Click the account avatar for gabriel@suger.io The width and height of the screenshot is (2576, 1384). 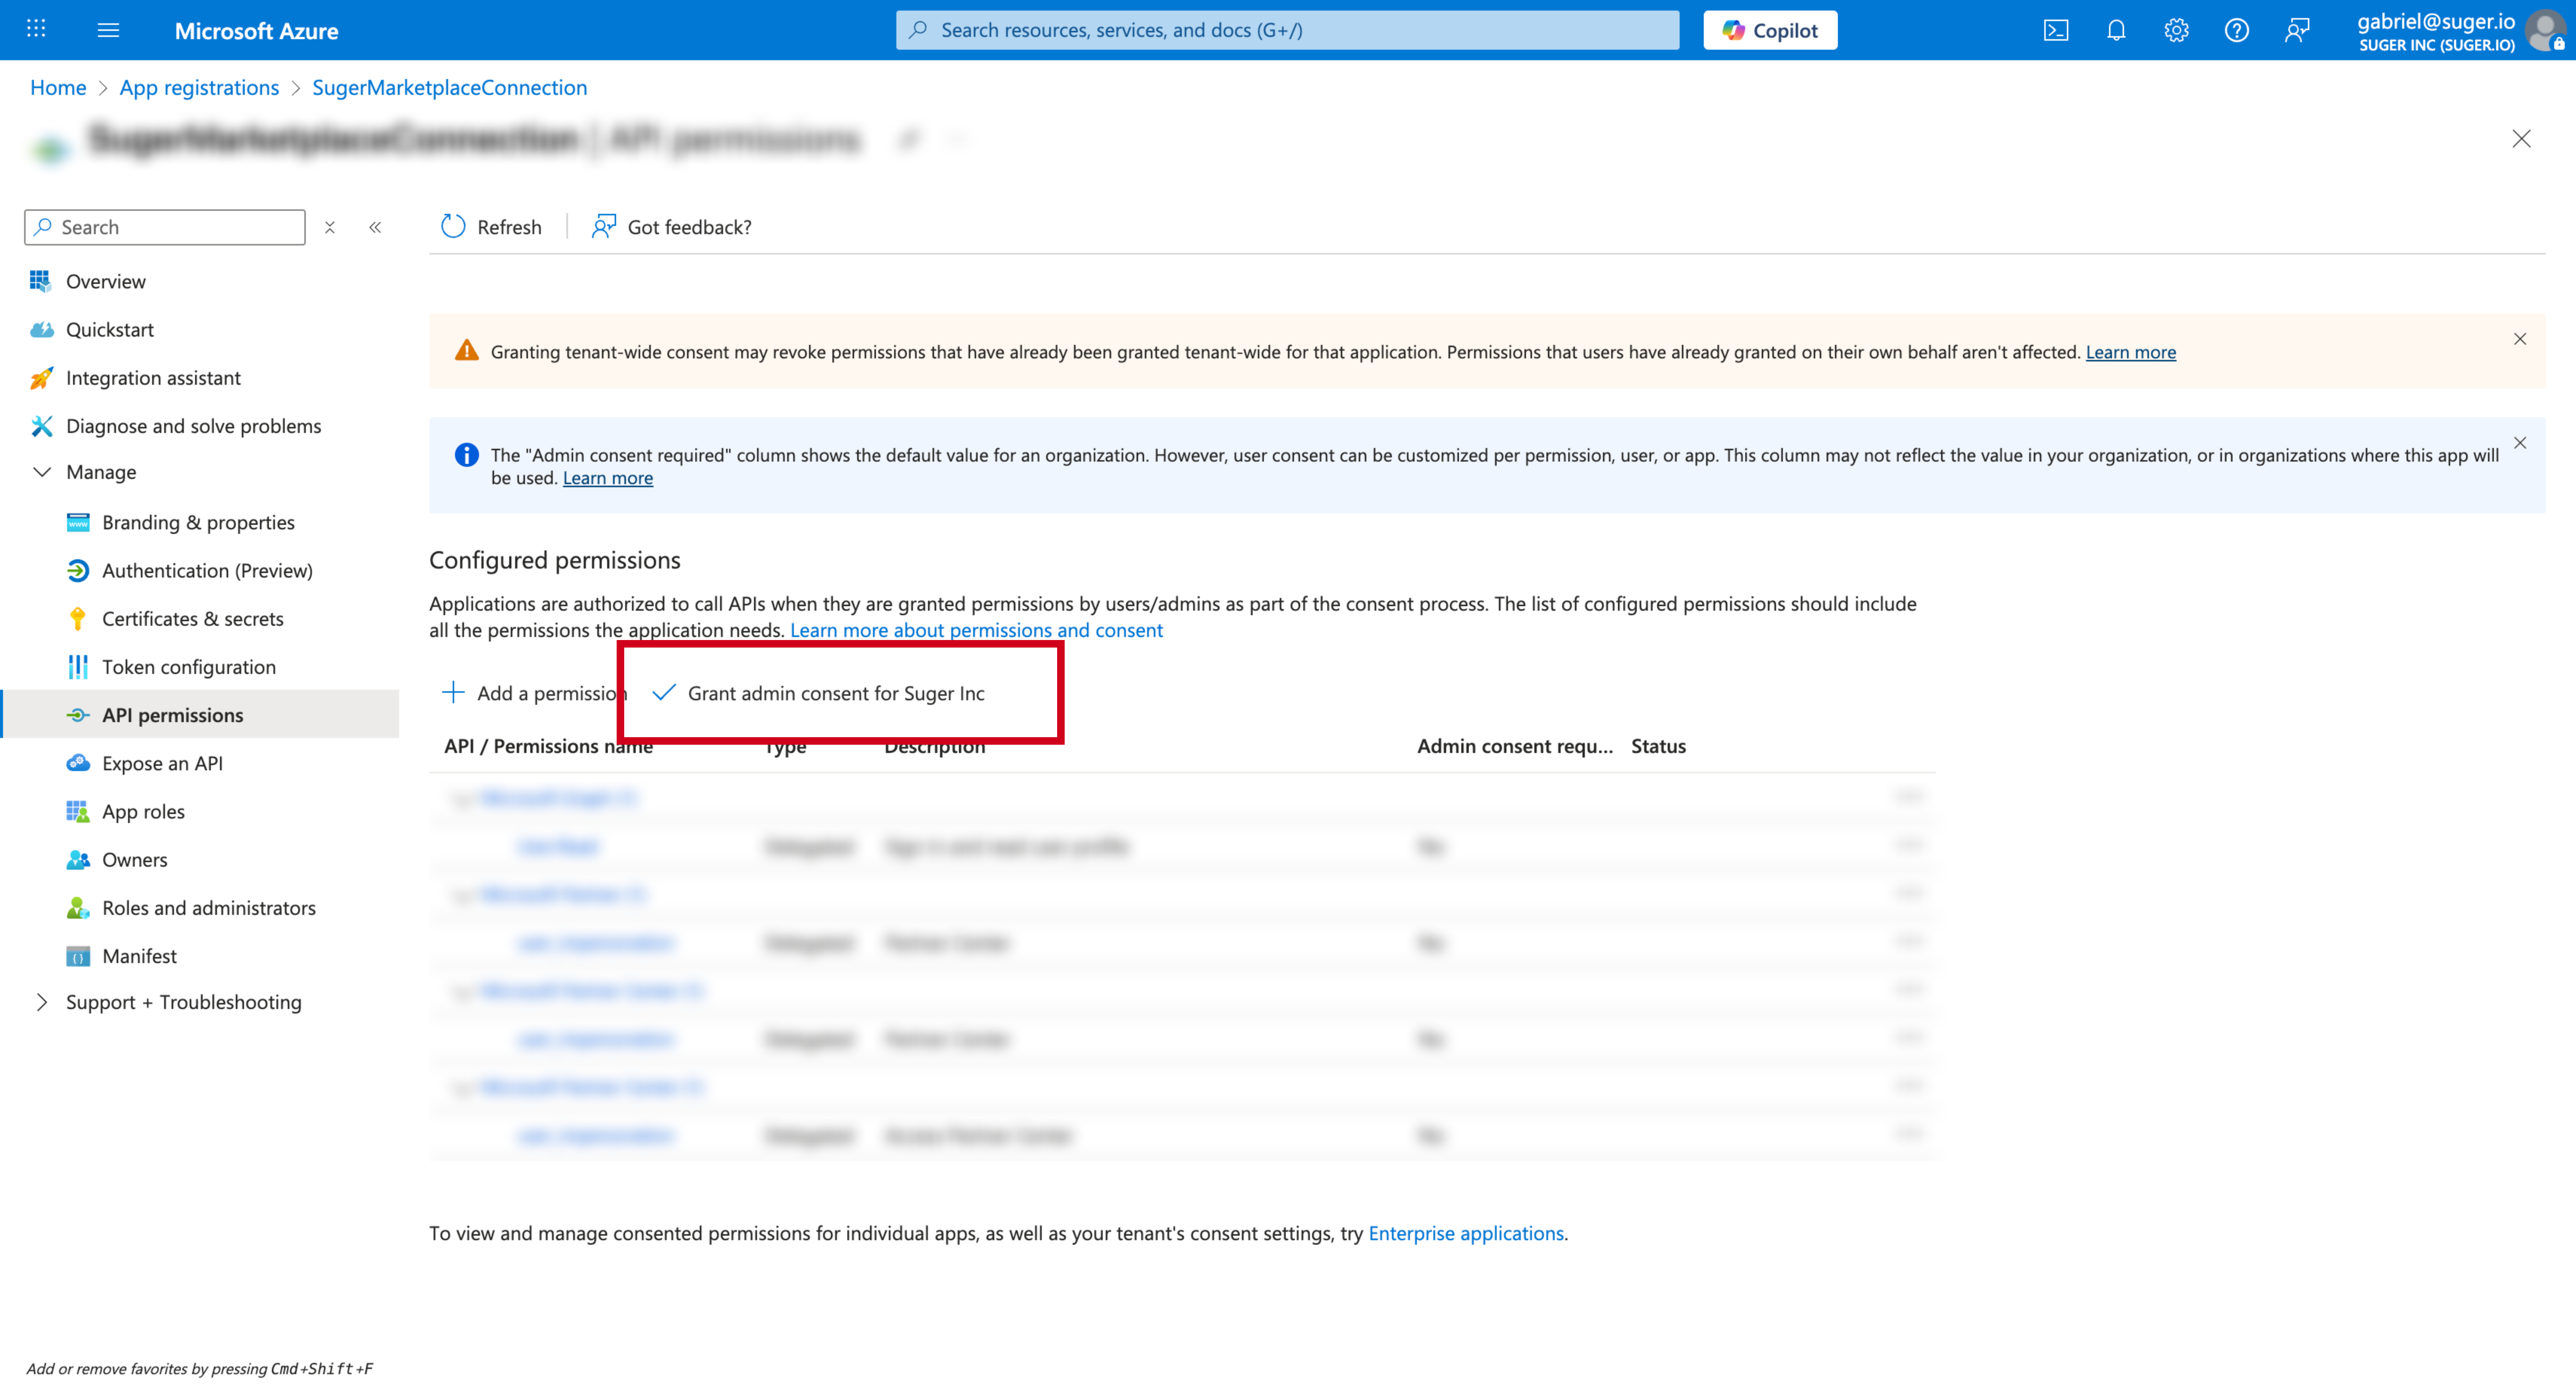pyautogui.click(x=2546, y=30)
